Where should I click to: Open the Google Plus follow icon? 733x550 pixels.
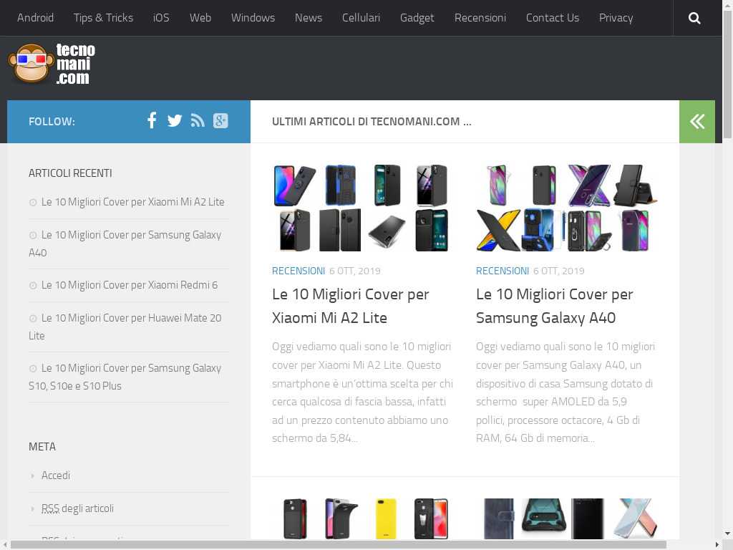(220, 120)
